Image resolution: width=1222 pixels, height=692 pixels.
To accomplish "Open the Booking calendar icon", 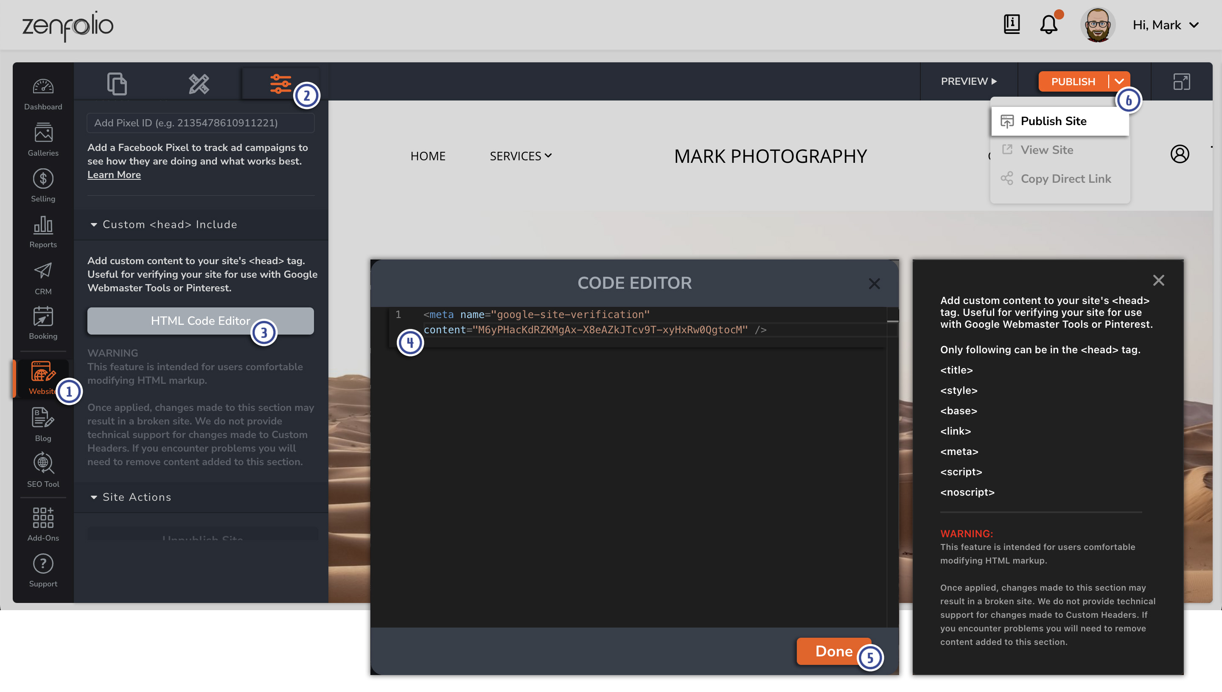I will (x=43, y=323).
